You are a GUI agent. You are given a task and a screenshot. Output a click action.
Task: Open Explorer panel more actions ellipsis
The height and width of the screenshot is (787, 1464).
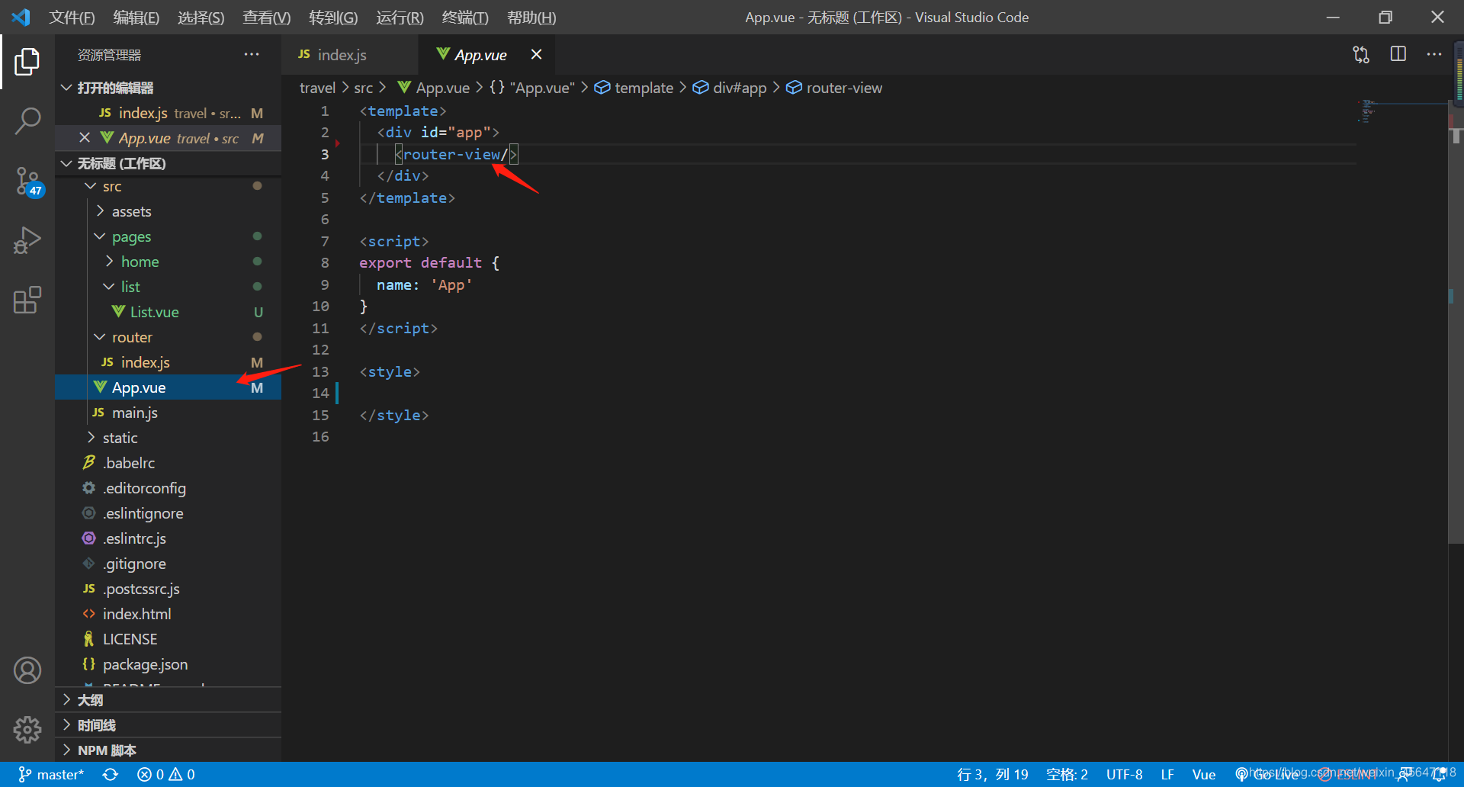[252, 54]
